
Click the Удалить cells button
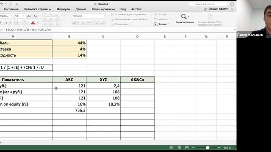162,19
